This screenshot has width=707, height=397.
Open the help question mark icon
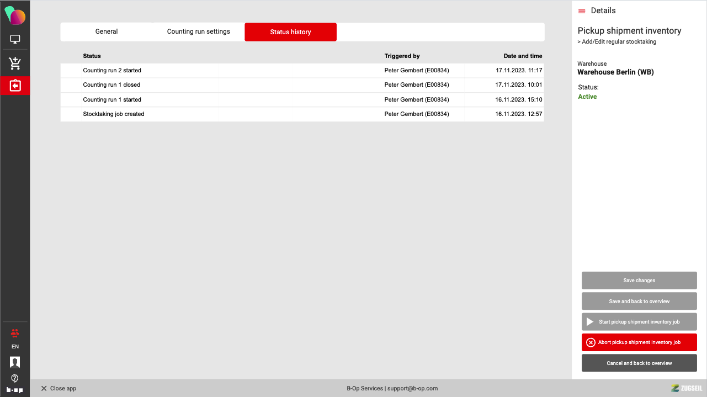pyautogui.click(x=15, y=378)
